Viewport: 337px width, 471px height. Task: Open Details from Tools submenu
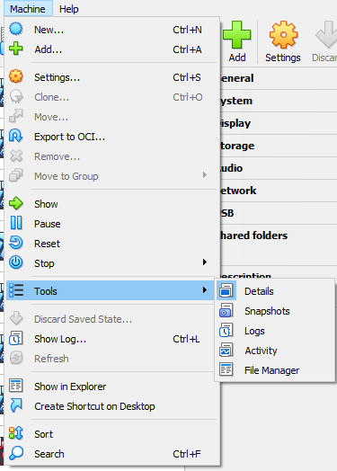pos(275,291)
